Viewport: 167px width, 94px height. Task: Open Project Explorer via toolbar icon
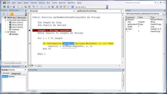(x=57, y=7)
